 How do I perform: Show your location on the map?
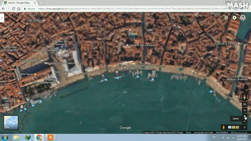click(245, 110)
